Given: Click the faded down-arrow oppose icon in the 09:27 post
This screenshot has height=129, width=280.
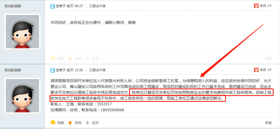Looking at the screenshot, I should coord(87,59).
